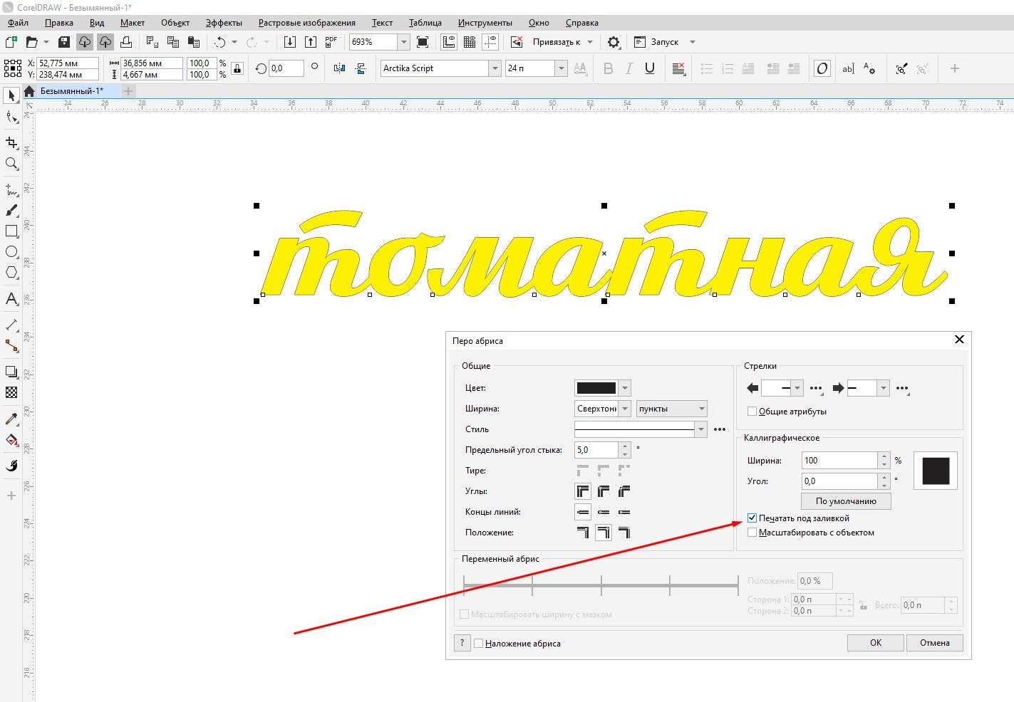Pick the round line cap icon
Screen dimensions: 1014x702
604,512
